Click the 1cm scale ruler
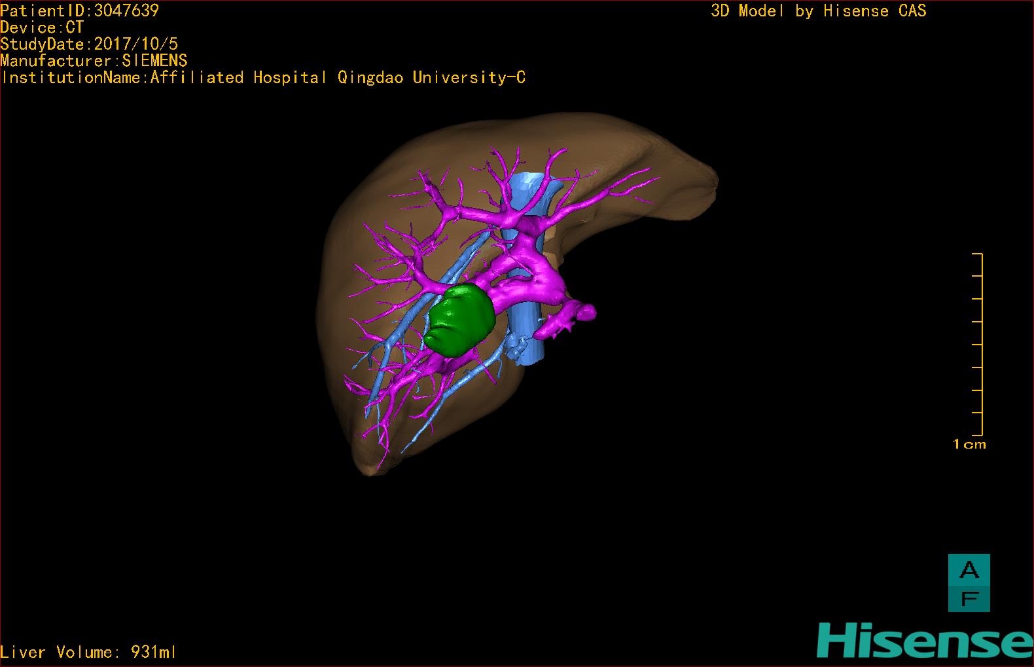Viewport: 1034px width, 667px height. [x=977, y=344]
